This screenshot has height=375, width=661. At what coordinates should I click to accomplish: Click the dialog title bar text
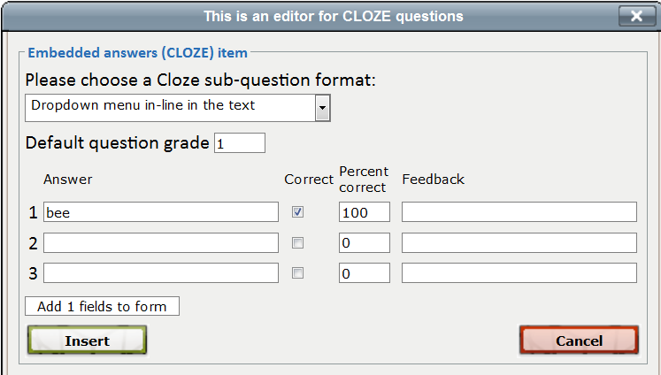pos(333,16)
